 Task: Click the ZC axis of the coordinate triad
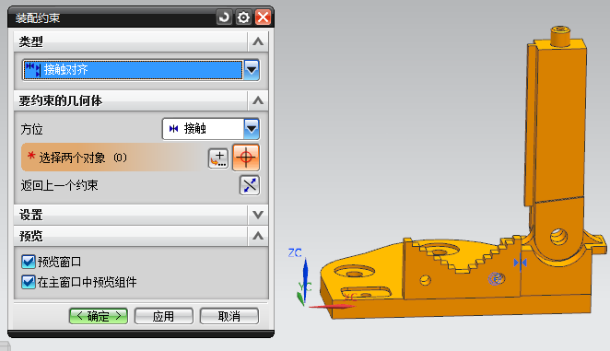[305, 277]
